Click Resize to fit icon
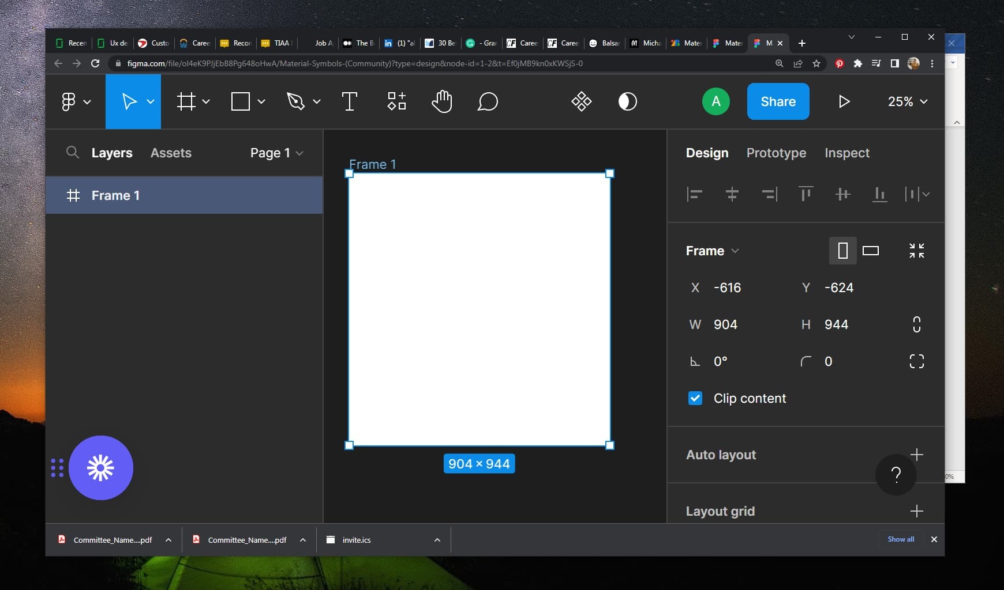The image size is (1004, 590). 917,251
